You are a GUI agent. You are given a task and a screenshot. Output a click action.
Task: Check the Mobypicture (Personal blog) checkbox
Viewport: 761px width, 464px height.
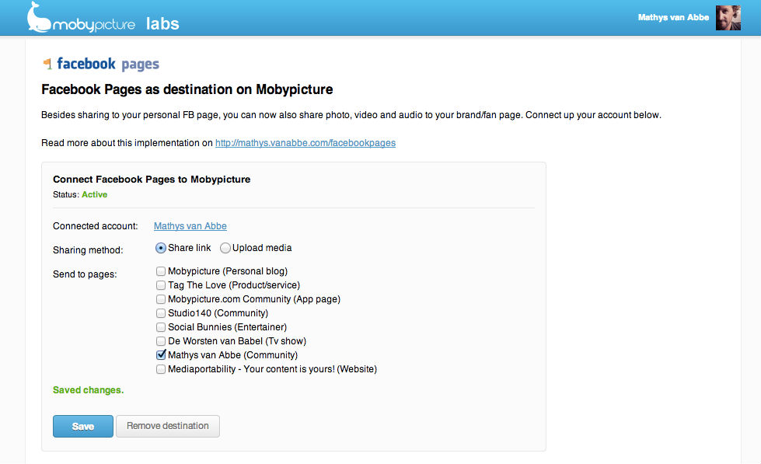[x=161, y=271]
